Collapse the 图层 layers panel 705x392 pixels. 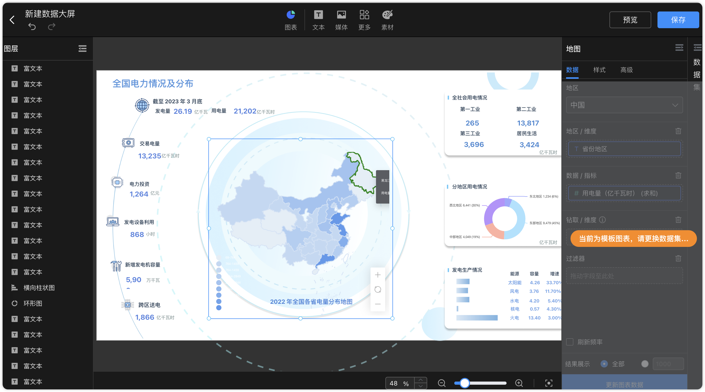click(82, 49)
